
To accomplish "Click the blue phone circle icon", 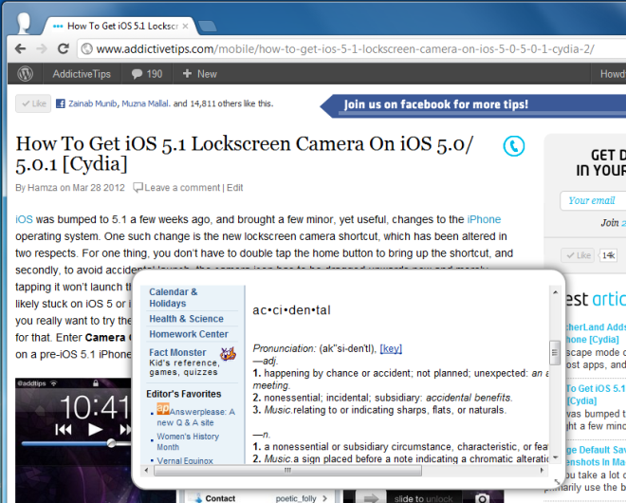I will [x=514, y=146].
